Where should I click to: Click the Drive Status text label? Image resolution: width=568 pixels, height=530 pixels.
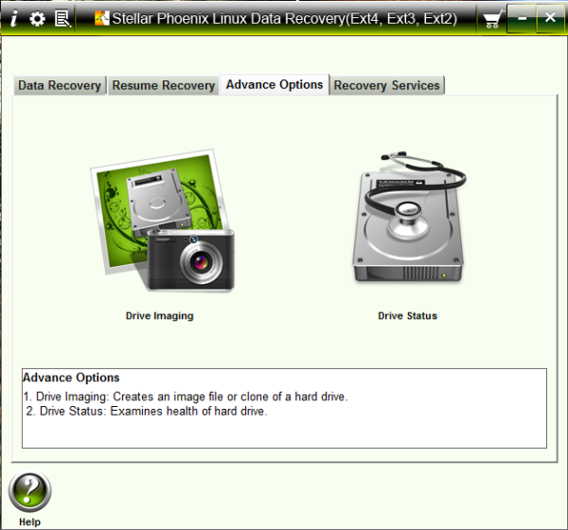click(x=407, y=316)
